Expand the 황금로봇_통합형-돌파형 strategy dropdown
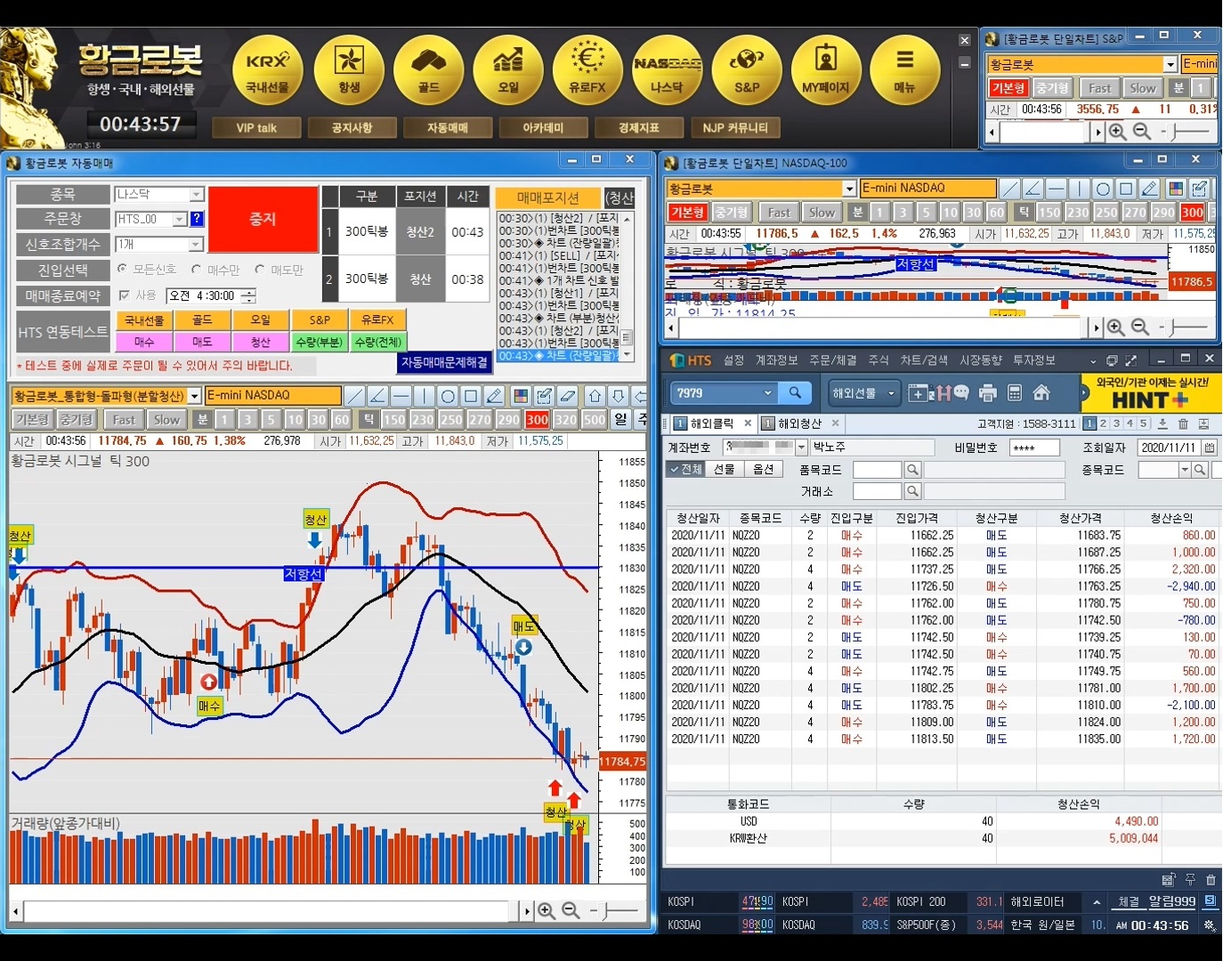 point(194,396)
